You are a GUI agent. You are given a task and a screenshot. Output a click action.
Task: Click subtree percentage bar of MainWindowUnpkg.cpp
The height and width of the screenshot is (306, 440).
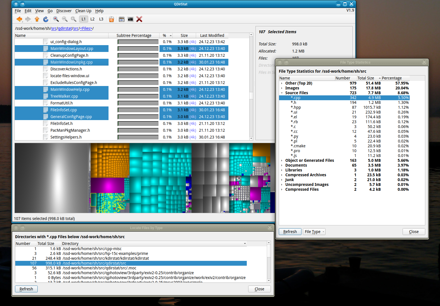[x=138, y=62]
